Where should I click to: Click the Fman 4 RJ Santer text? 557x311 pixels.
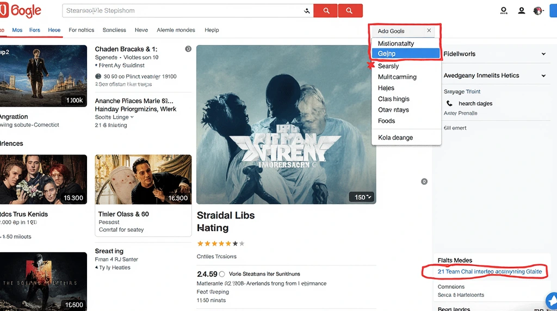[116, 259]
